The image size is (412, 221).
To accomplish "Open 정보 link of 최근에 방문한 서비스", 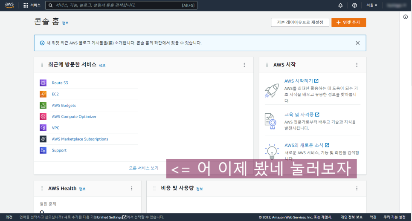I will 102,65.
